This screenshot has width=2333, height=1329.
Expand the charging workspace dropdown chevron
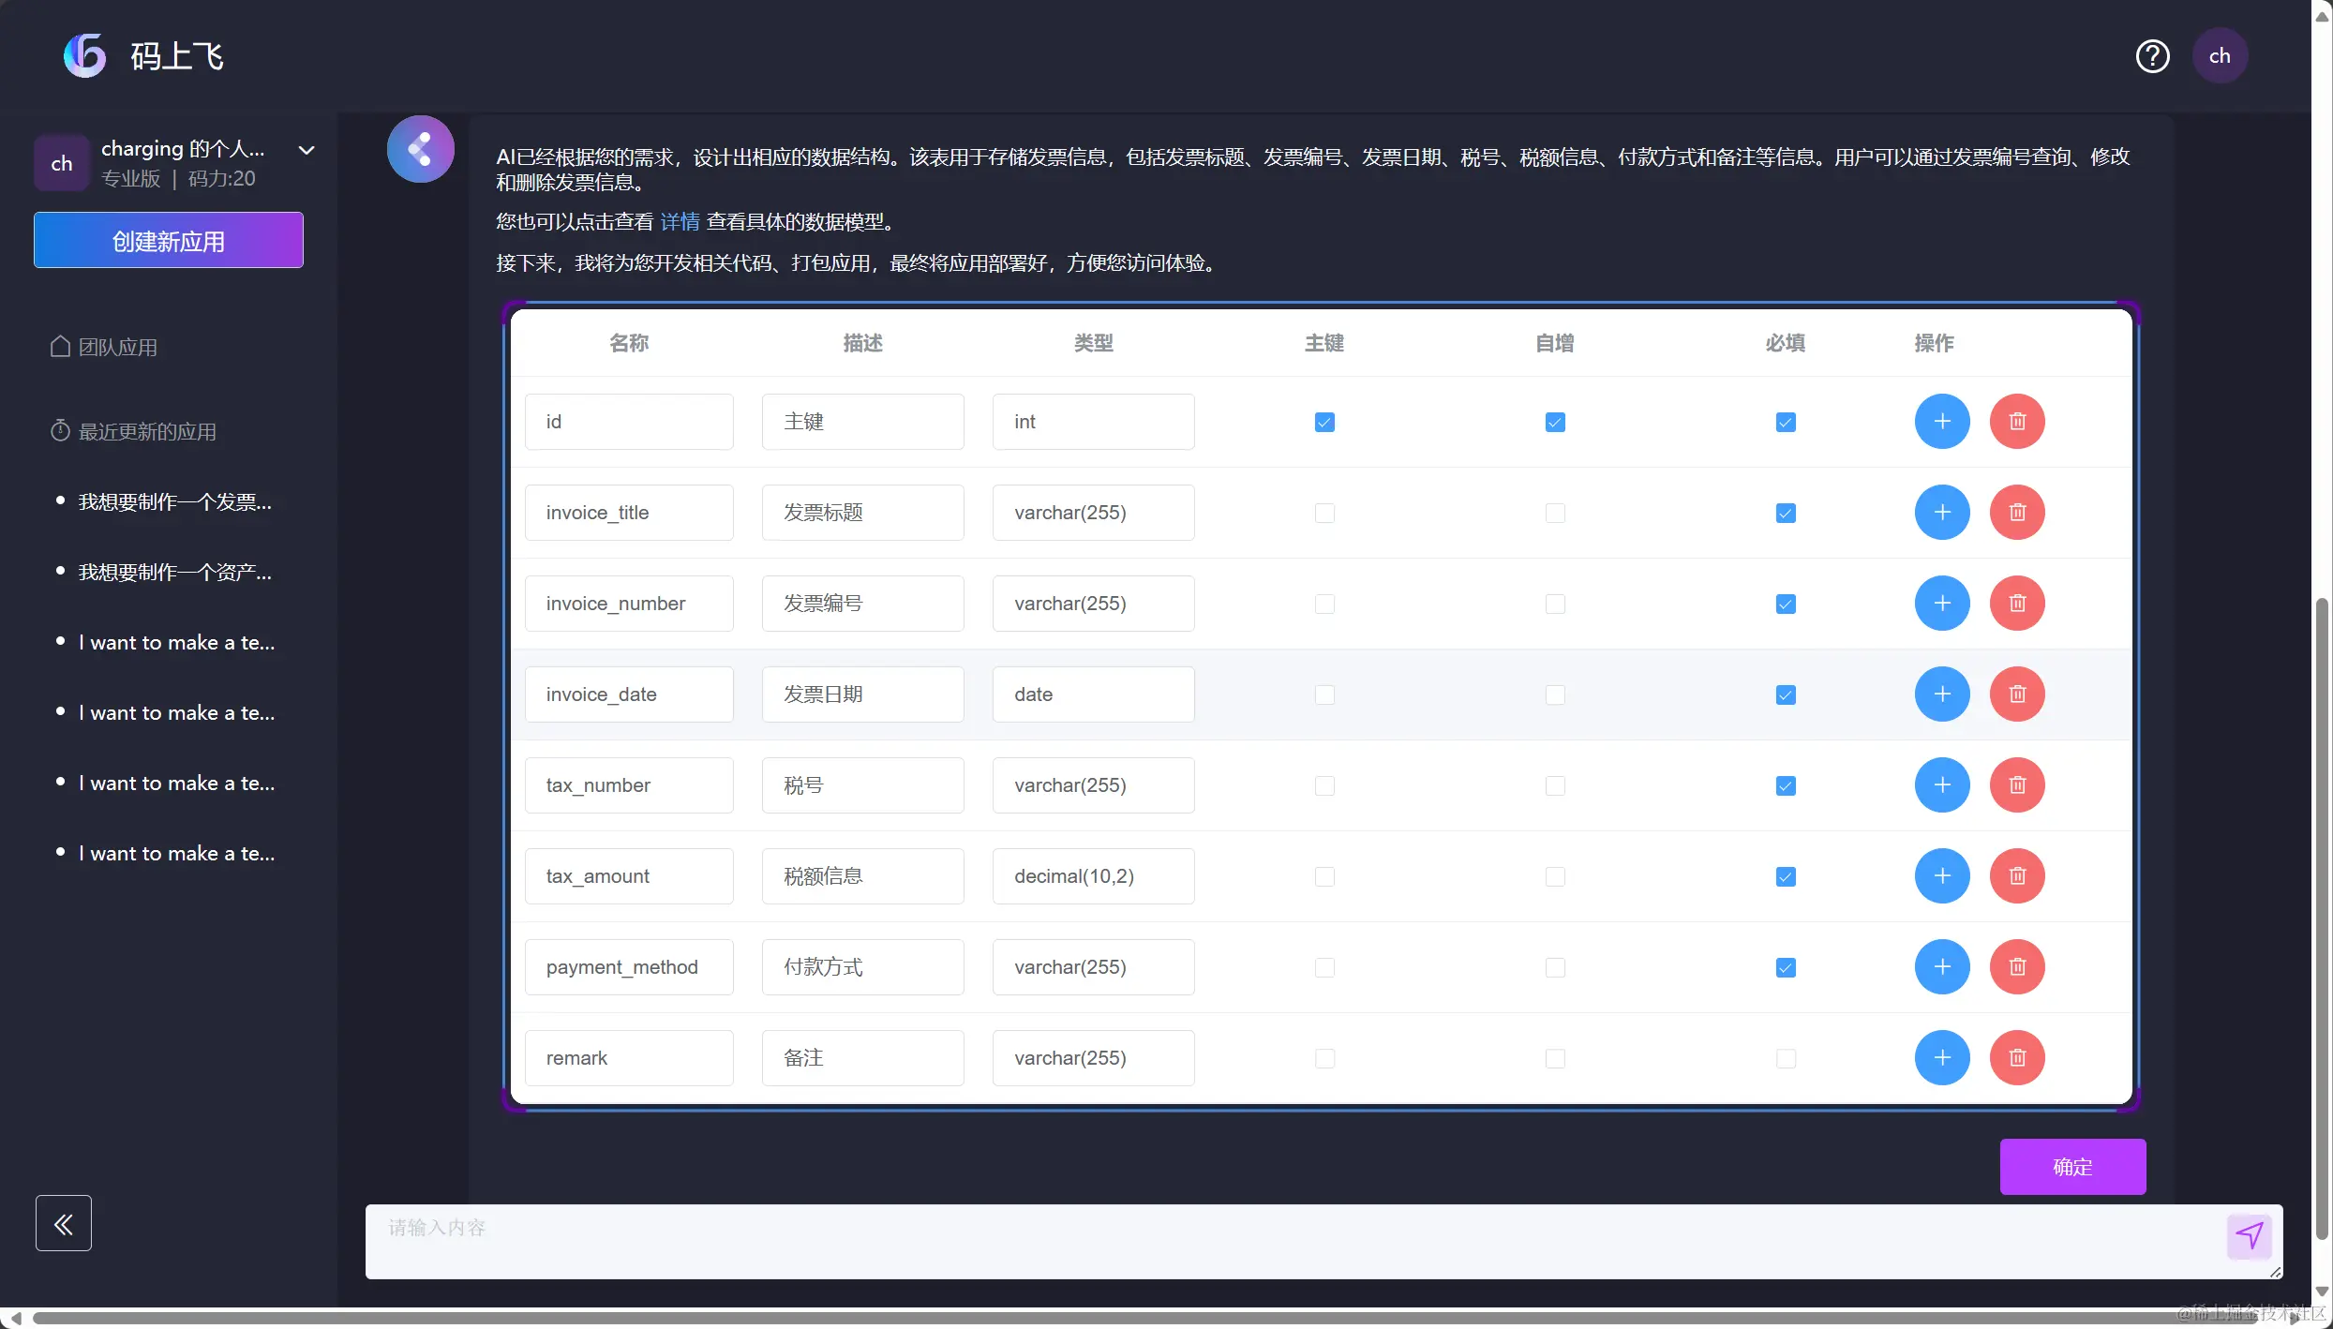pyautogui.click(x=307, y=150)
